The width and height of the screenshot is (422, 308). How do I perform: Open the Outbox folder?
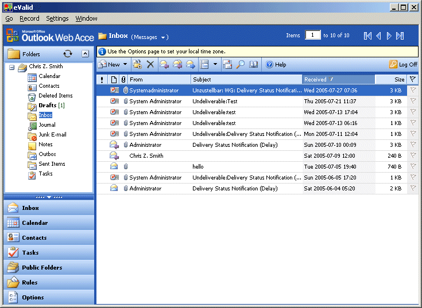click(x=47, y=154)
